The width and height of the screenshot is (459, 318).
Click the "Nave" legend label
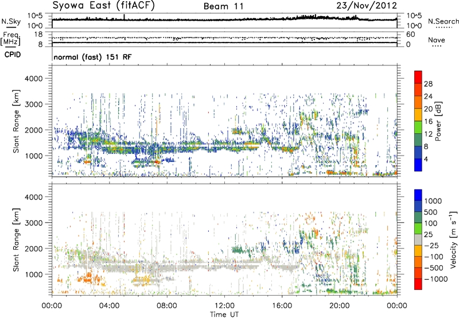[437, 40]
